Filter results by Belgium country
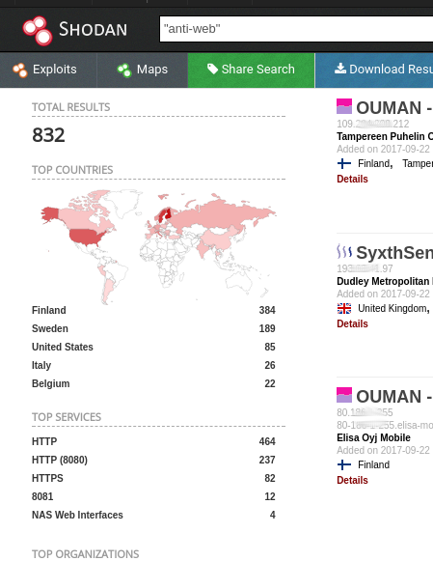Screen dimensions: 433x561 (51, 383)
